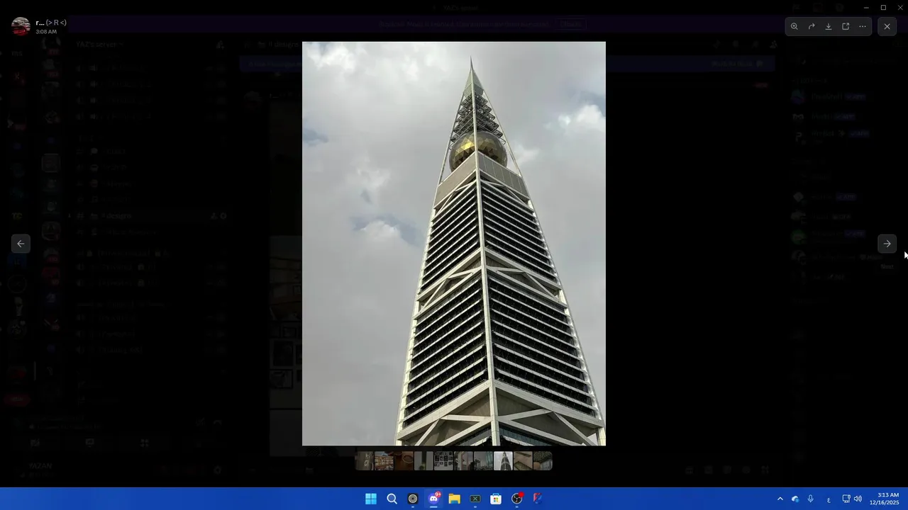Screen dimensions: 908x510
Task: Select the last thumbnail in the gallery strip
Action: click(x=543, y=461)
